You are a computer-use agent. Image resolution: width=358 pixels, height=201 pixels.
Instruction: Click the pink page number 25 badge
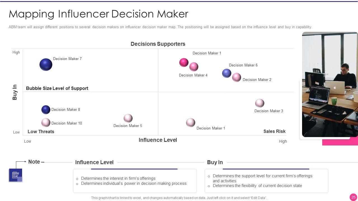coord(353,197)
